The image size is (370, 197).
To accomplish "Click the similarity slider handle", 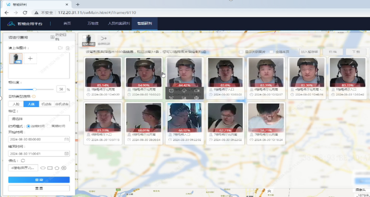I will [35, 89].
